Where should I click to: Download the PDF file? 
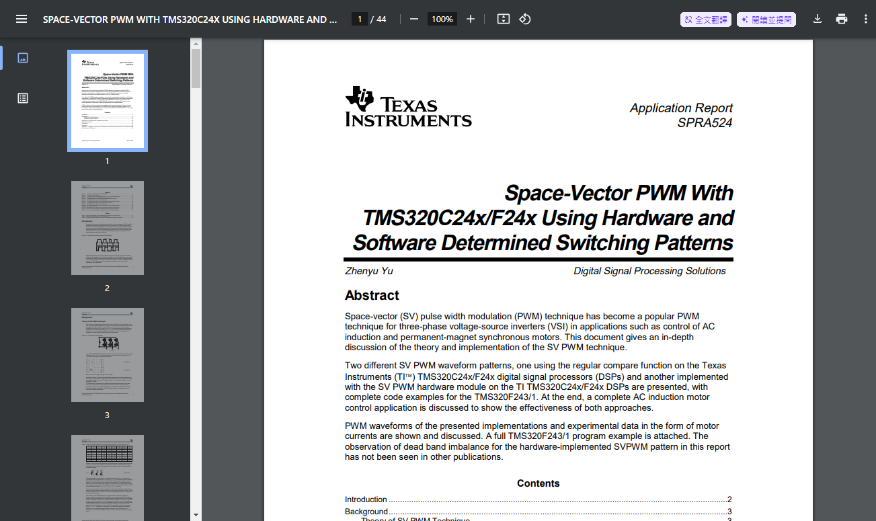tap(818, 19)
